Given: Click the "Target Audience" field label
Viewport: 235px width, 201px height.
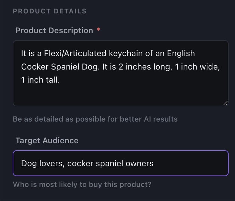Looking at the screenshot, I should pyautogui.click(x=47, y=140).
